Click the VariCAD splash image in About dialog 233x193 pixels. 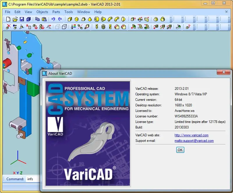pos(88,133)
